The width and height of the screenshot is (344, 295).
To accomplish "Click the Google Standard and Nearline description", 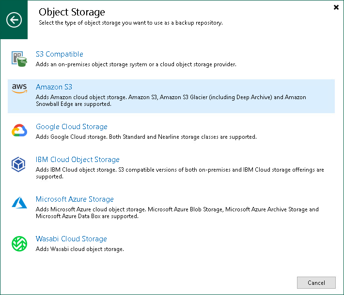I will 146,137.
